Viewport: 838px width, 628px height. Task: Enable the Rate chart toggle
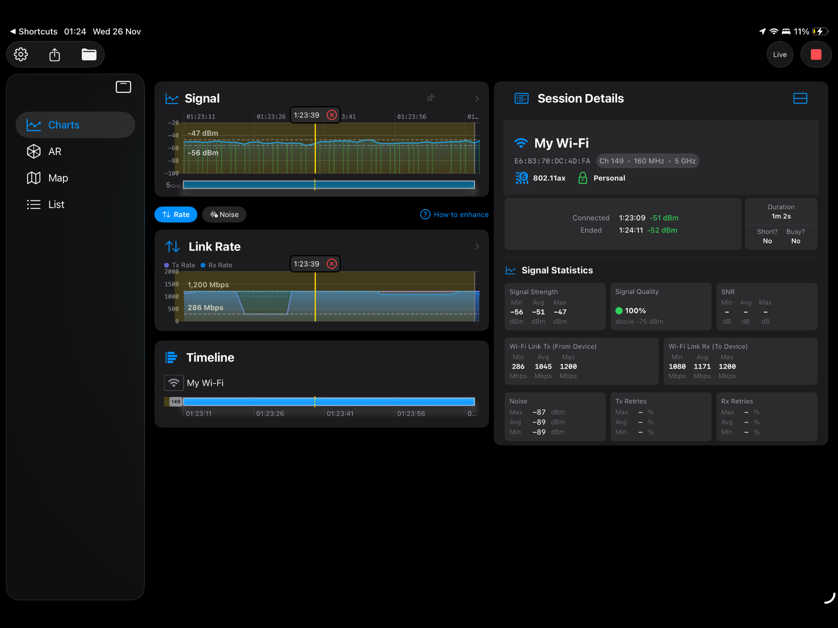pyautogui.click(x=176, y=214)
